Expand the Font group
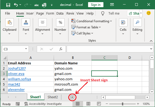 [x=26, y=26]
